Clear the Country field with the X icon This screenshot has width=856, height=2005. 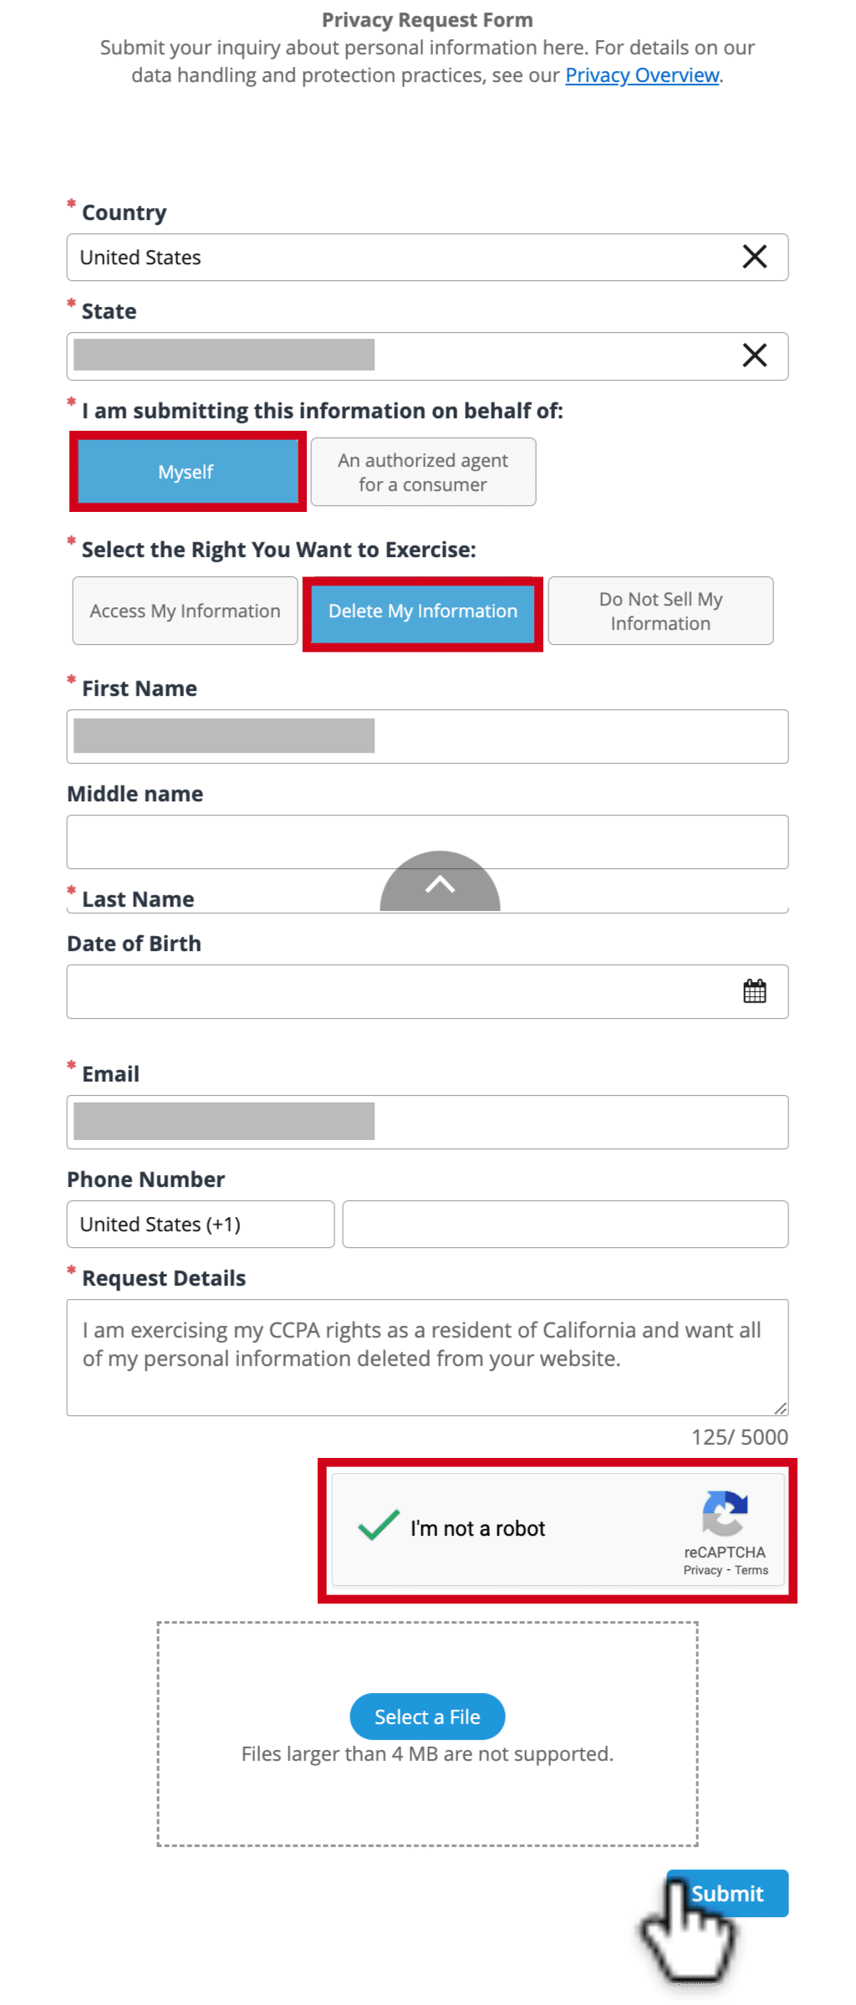754,257
